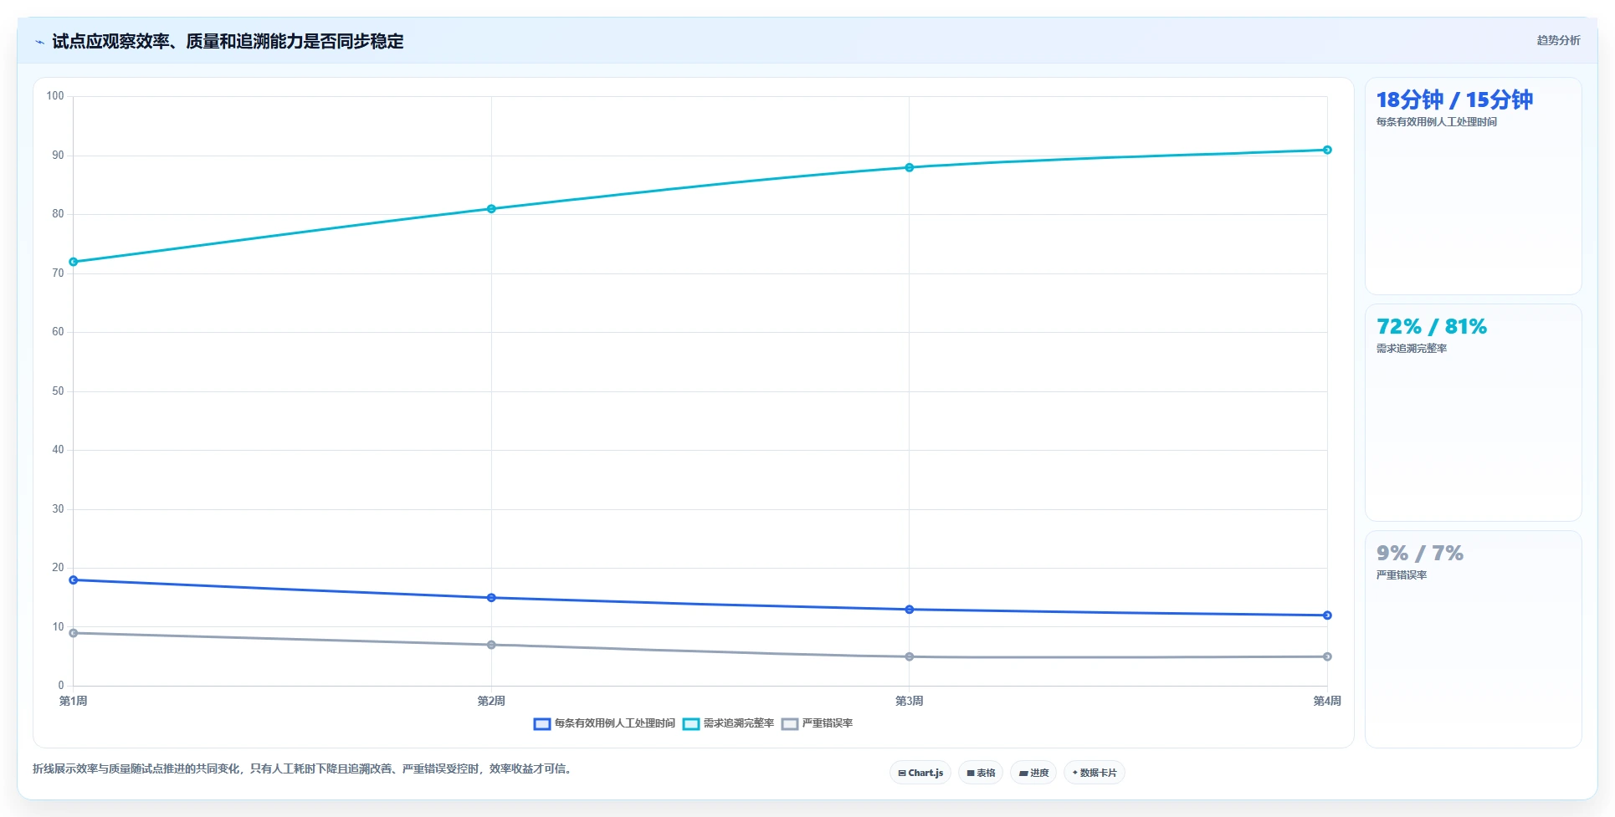Click the trend icon beside the header title
The height and width of the screenshot is (817, 1615).
point(39,42)
